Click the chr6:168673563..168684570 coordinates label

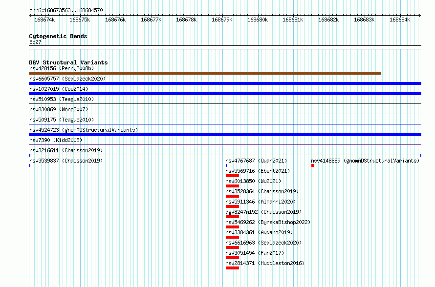pyautogui.click(x=66, y=10)
